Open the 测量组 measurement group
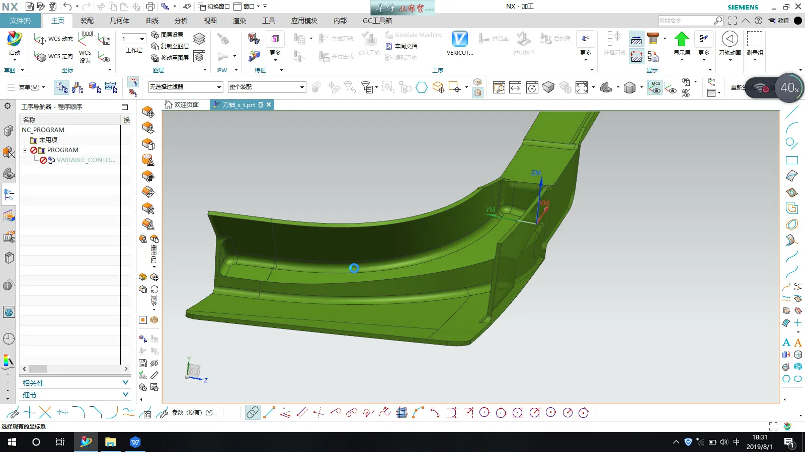Image resolution: width=805 pixels, height=452 pixels. [754, 40]
